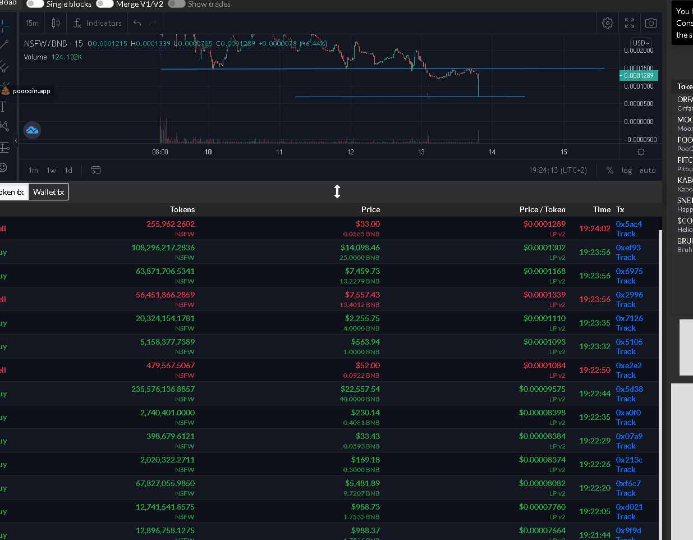Image resolution: width=693 pixels, height=540 pixels.
Task: Set date range to 1d
Action: [68, 170]
